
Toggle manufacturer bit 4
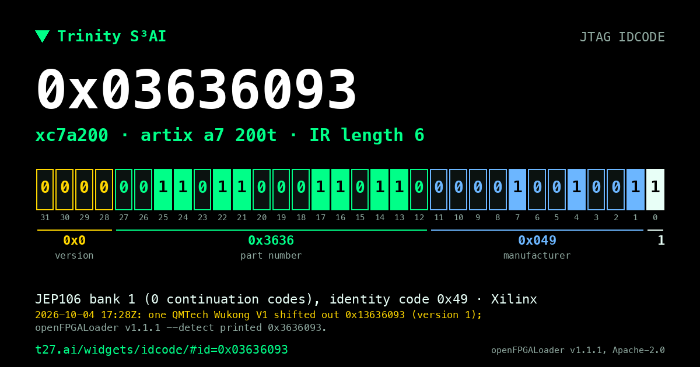576,189
